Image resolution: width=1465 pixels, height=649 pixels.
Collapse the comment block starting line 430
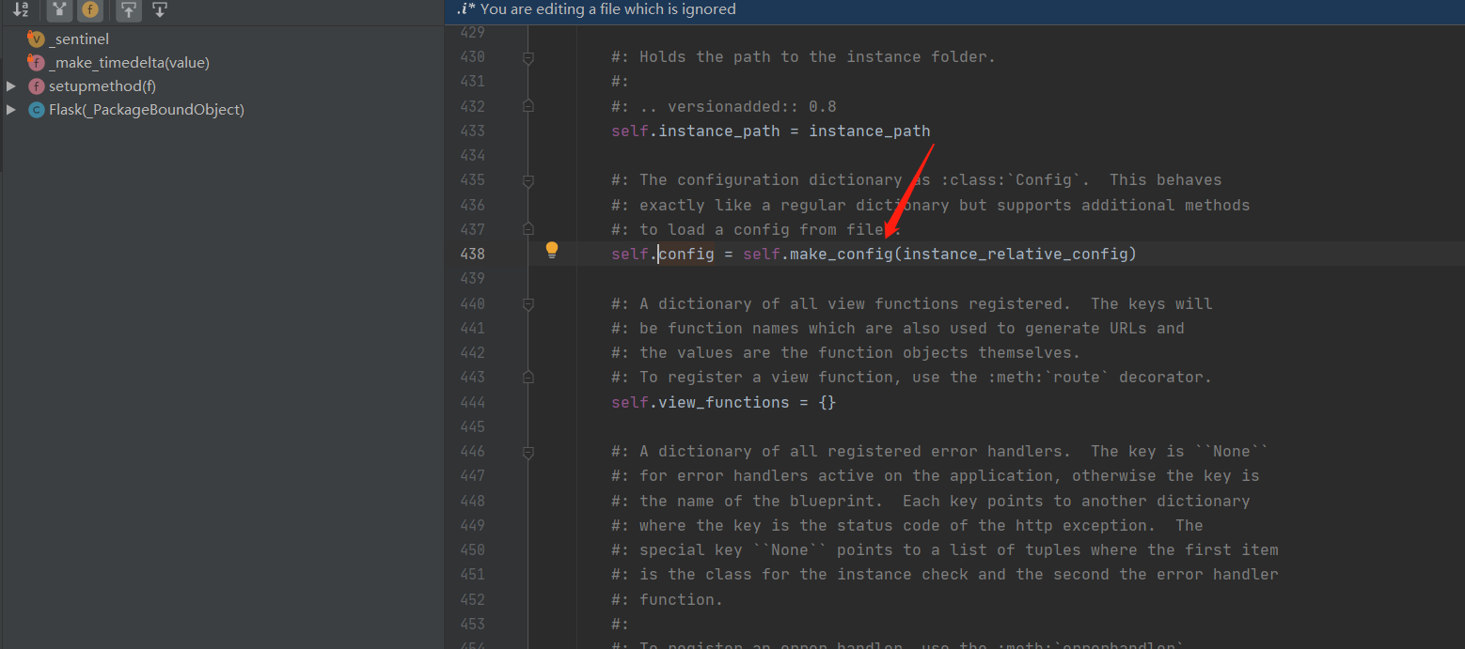pos(528,57)
